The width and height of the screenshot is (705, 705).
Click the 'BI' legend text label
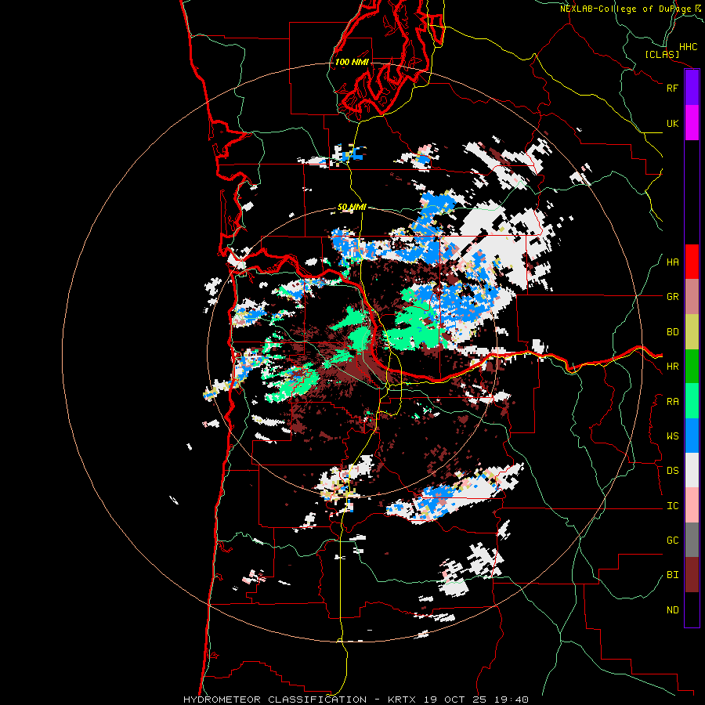pyautogui.click(x=672, y=575)
